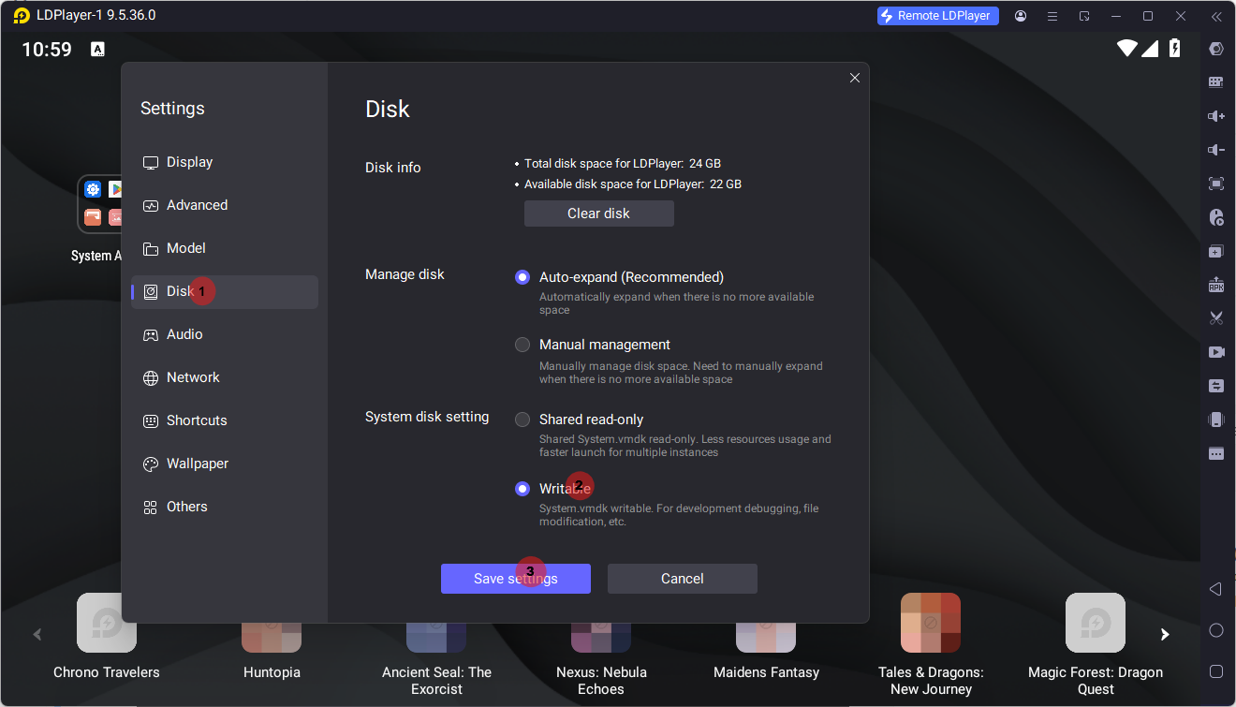The image size is (1236, 707).
Task: Open Tales & Dragons: New Journey app icon
Action: [931, 623]
